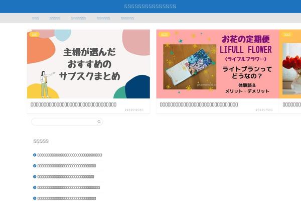This screenshot has width=301, height=201.
Task: Focus the sidebar search input field
Action: coord(67,122)
